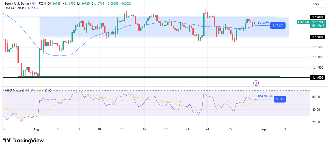Select the RSI (14, close) legend
Viewport: 328px width, 148px height.
coord(14,90)
